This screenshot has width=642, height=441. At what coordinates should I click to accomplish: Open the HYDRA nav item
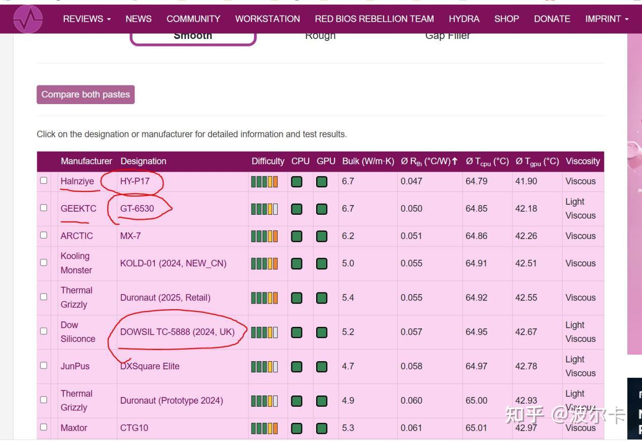click(x=464, y=19)
